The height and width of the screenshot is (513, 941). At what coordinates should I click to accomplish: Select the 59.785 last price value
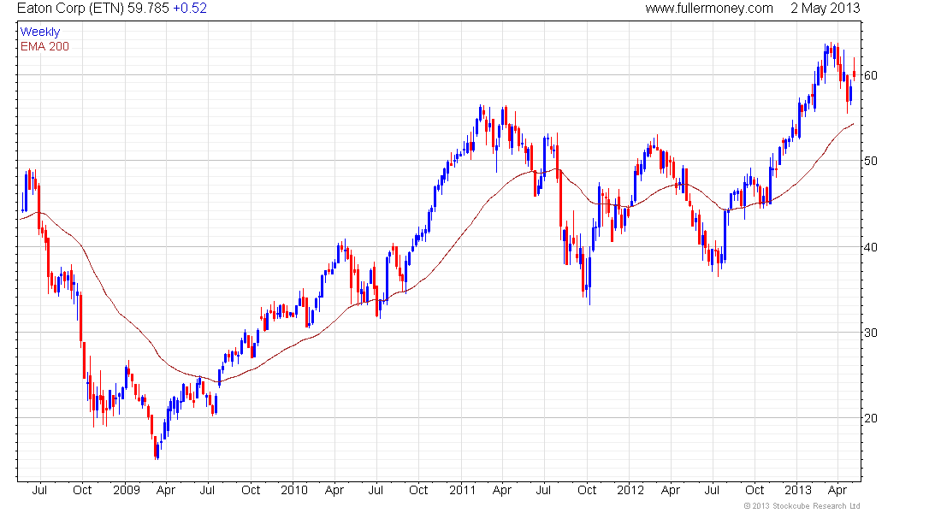[148, 9]
